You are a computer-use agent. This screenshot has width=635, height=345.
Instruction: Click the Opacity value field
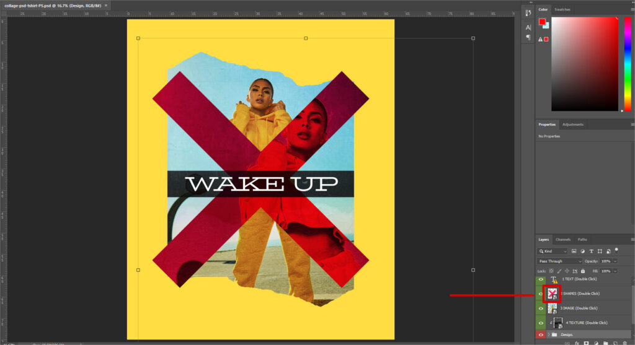click(x=606, y=261)
